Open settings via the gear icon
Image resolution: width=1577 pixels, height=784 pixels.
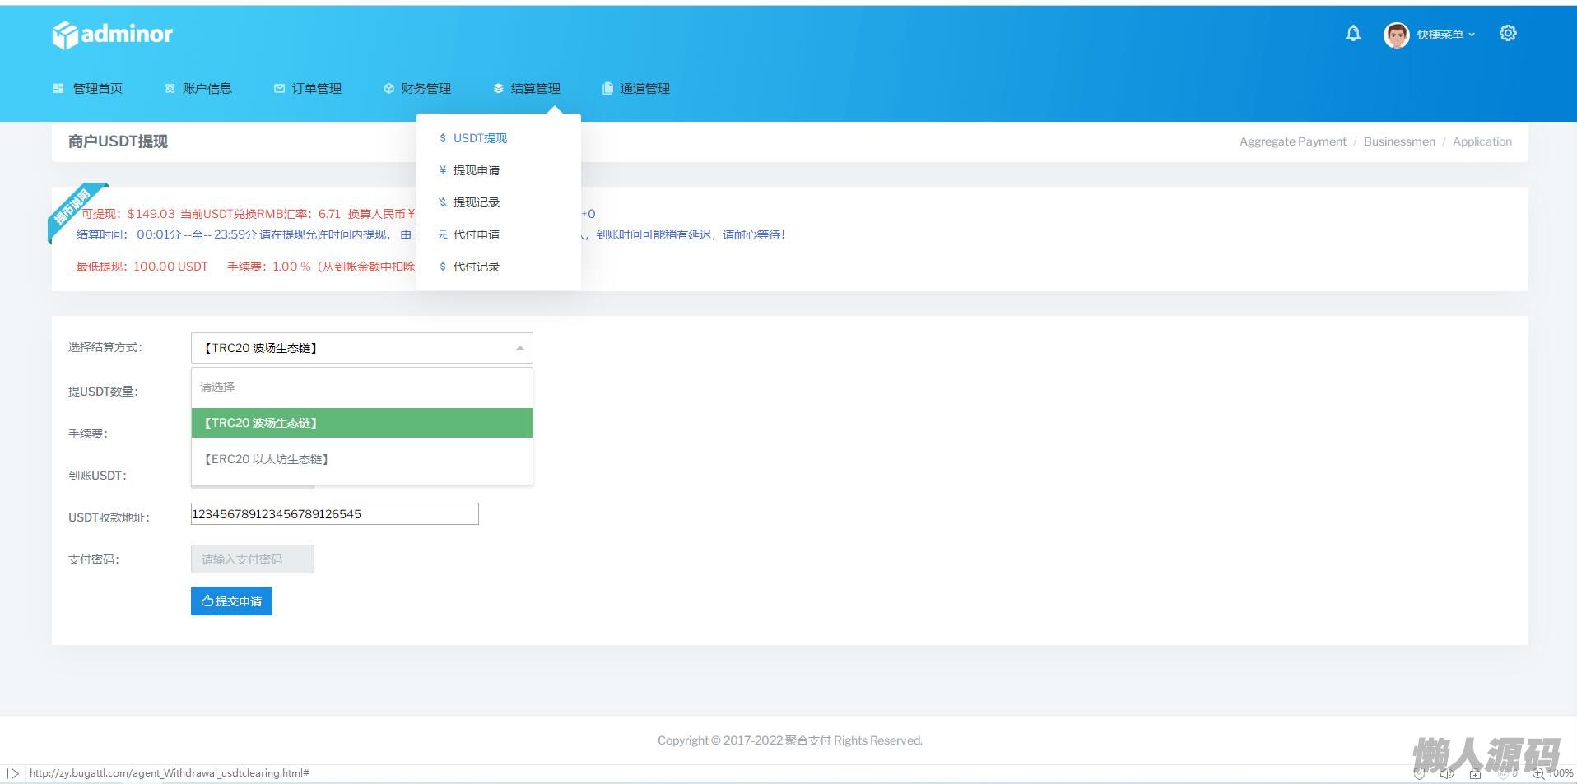point(1507,34)
